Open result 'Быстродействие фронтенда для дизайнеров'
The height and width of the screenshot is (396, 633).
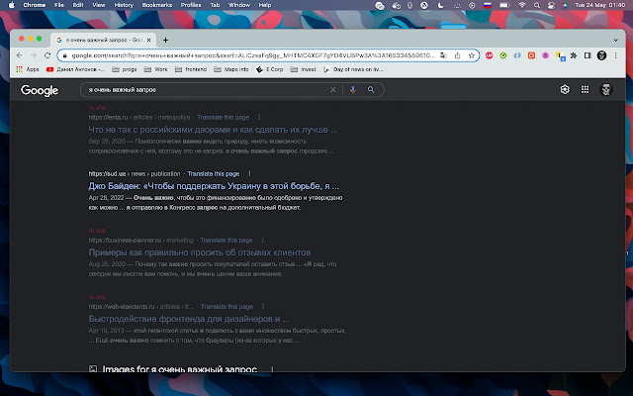pyautogui.click(x=189, y=319)
